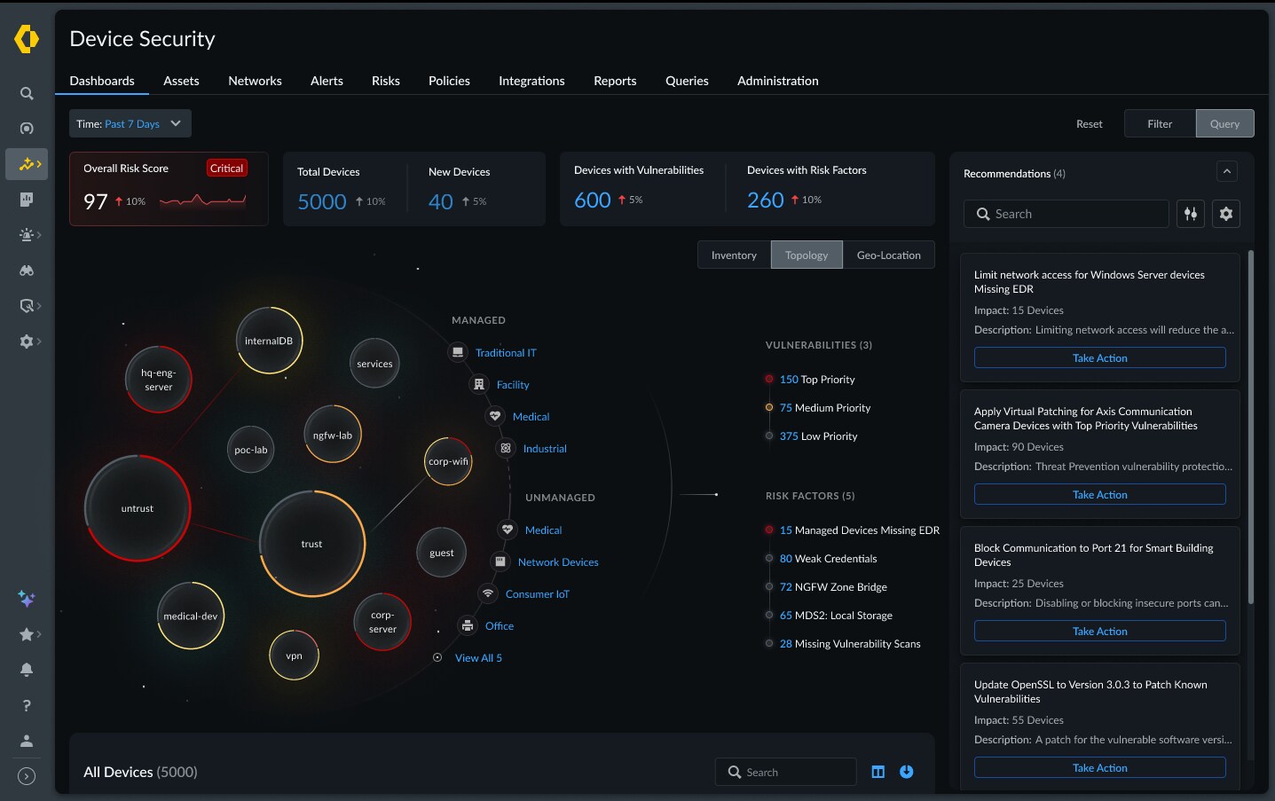The image size is (1275, 801).
Task: Collapse the Recommendations panel chevron
Action: click(1227, 171)
